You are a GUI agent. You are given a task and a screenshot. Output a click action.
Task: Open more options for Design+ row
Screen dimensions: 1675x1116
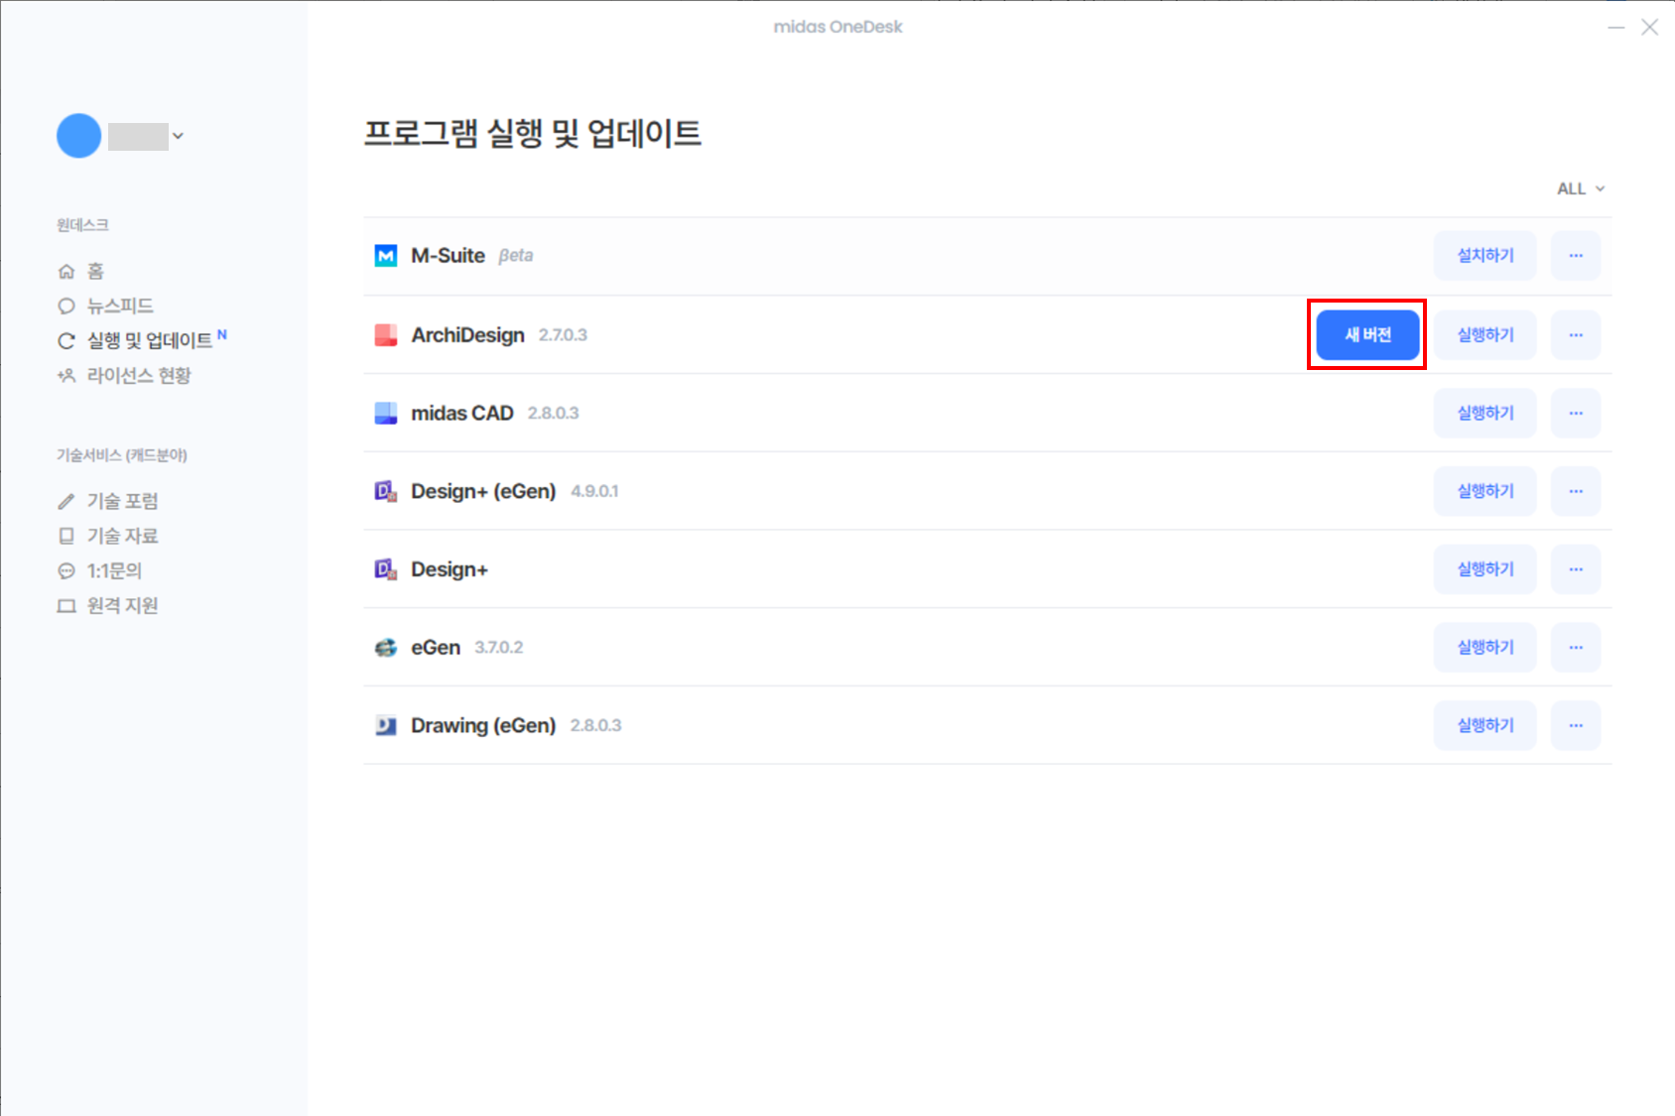coord(1576,569)
